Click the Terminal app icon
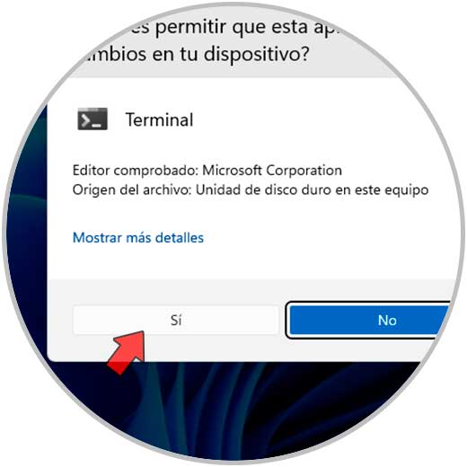This screenshot has height=467, width=467. tap(93, 119)
